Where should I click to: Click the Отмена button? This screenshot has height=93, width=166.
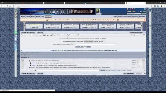coord(88,47)
